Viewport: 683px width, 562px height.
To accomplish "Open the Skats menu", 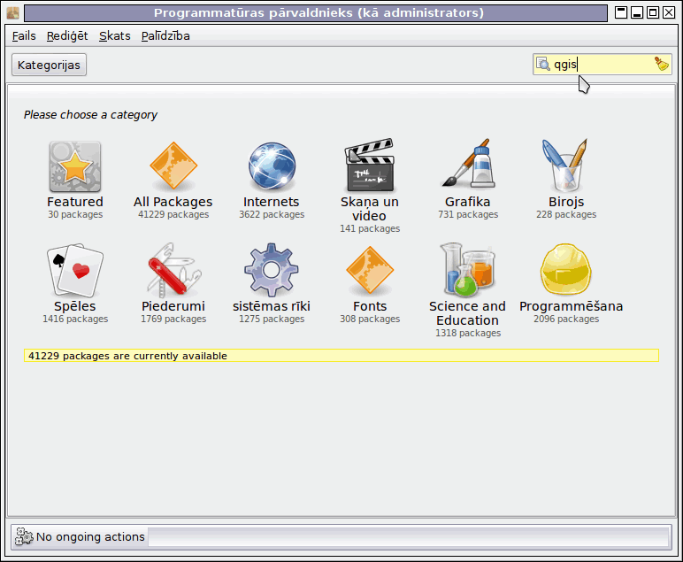I will [114, 35].
